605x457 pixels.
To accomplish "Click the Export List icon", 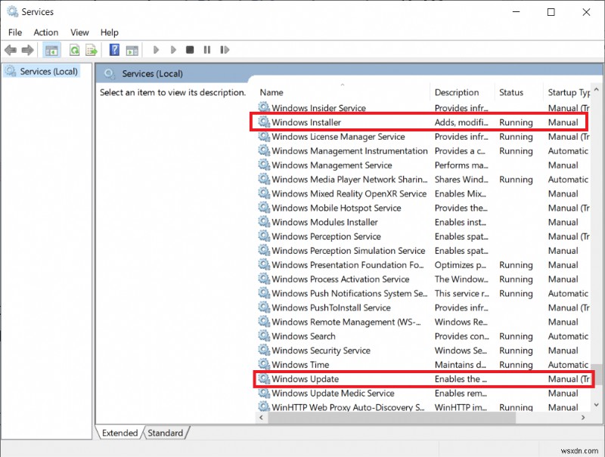I will pos(90,50).
